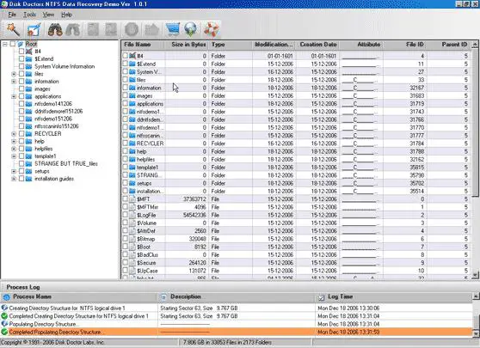Image resolution: width=480 pixels, height=348 pixels.
Task: Expand the files folder in tree
Action: [x=14, y=74]
